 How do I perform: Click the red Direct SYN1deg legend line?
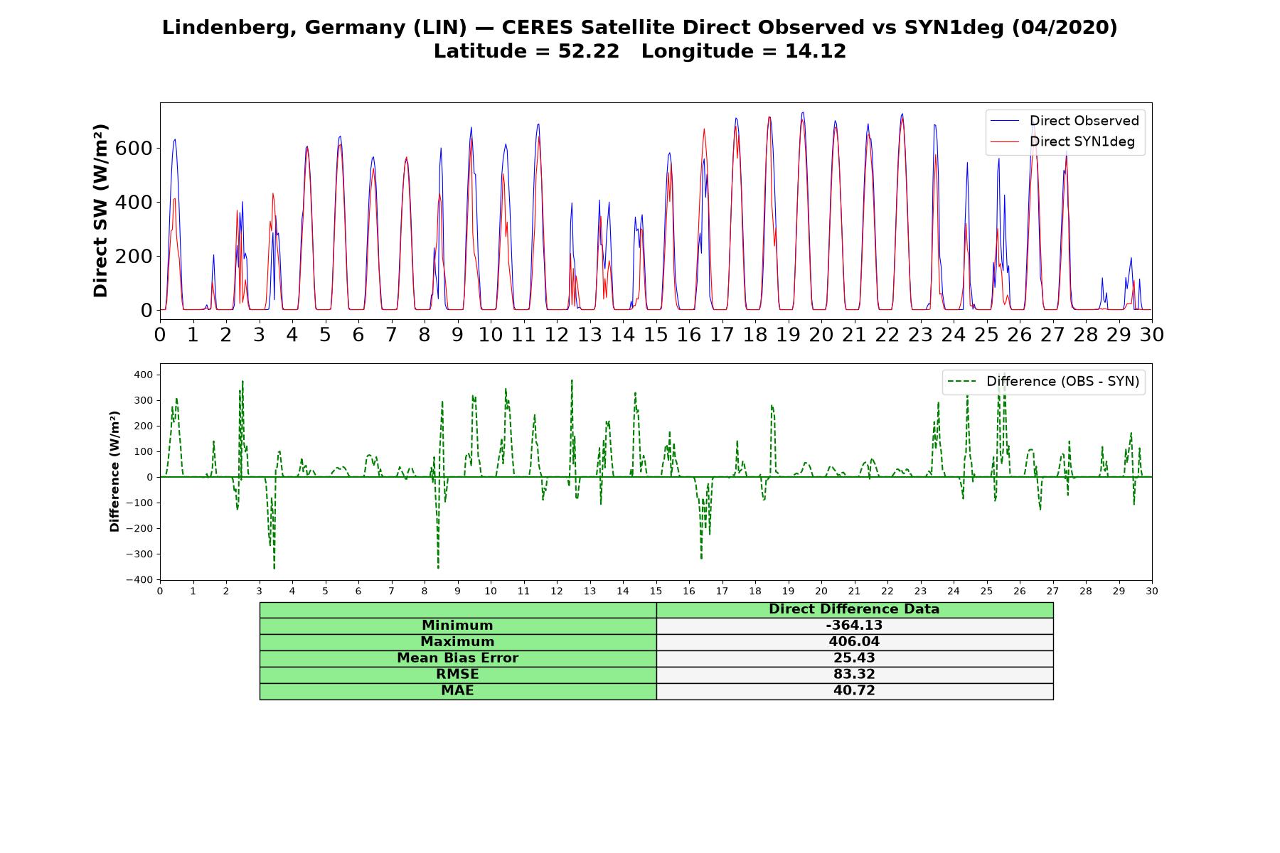pos(1006,141)
